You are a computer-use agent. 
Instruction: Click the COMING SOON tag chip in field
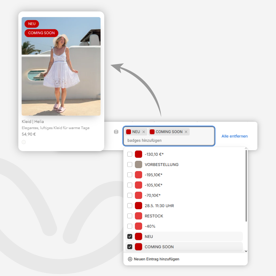click(169, 132)
